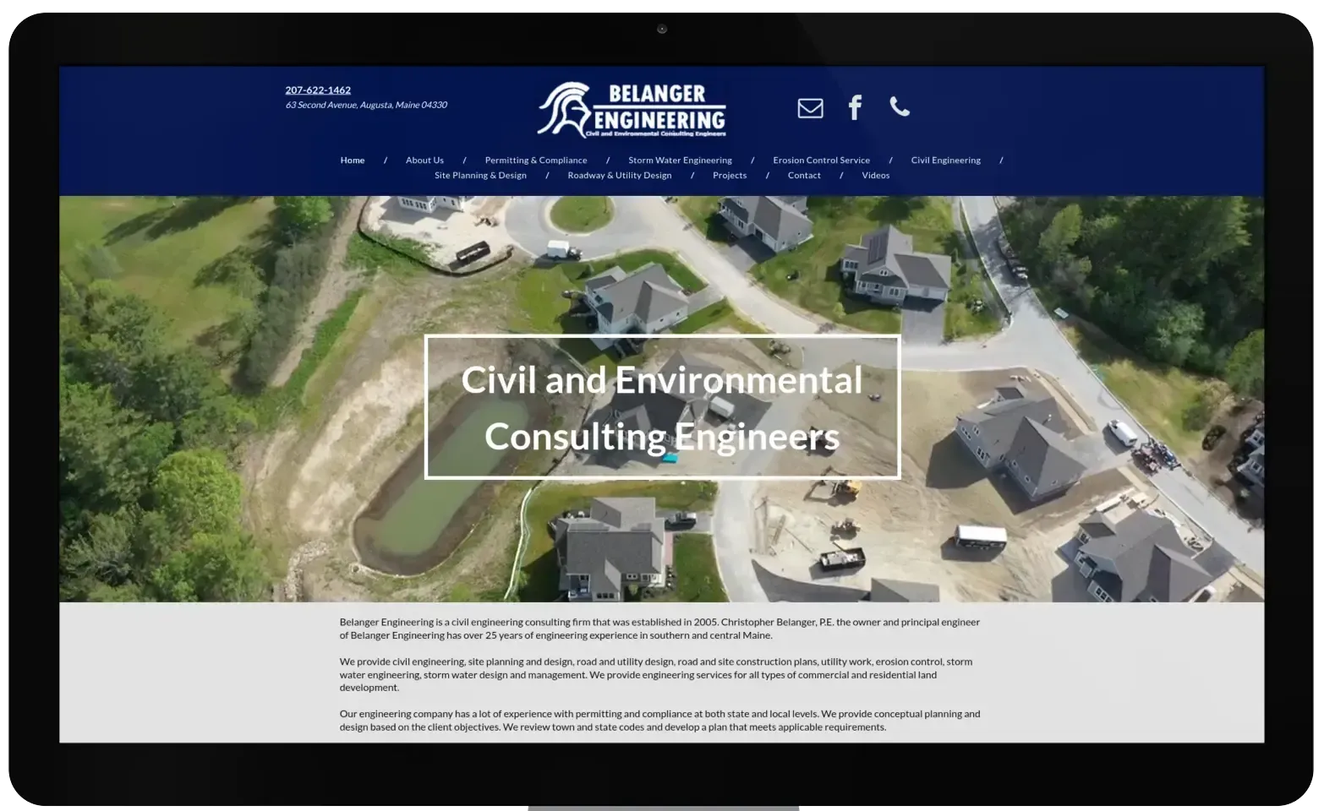Select Storm Water Engineering menu item

pyautogui.click(x=680, y=161)
